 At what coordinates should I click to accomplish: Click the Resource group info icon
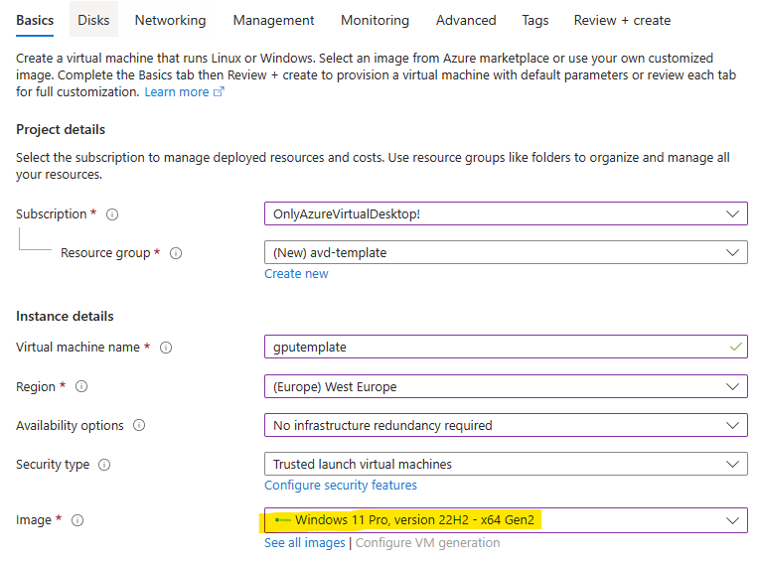pyautogui.click(x=176, y=253)
